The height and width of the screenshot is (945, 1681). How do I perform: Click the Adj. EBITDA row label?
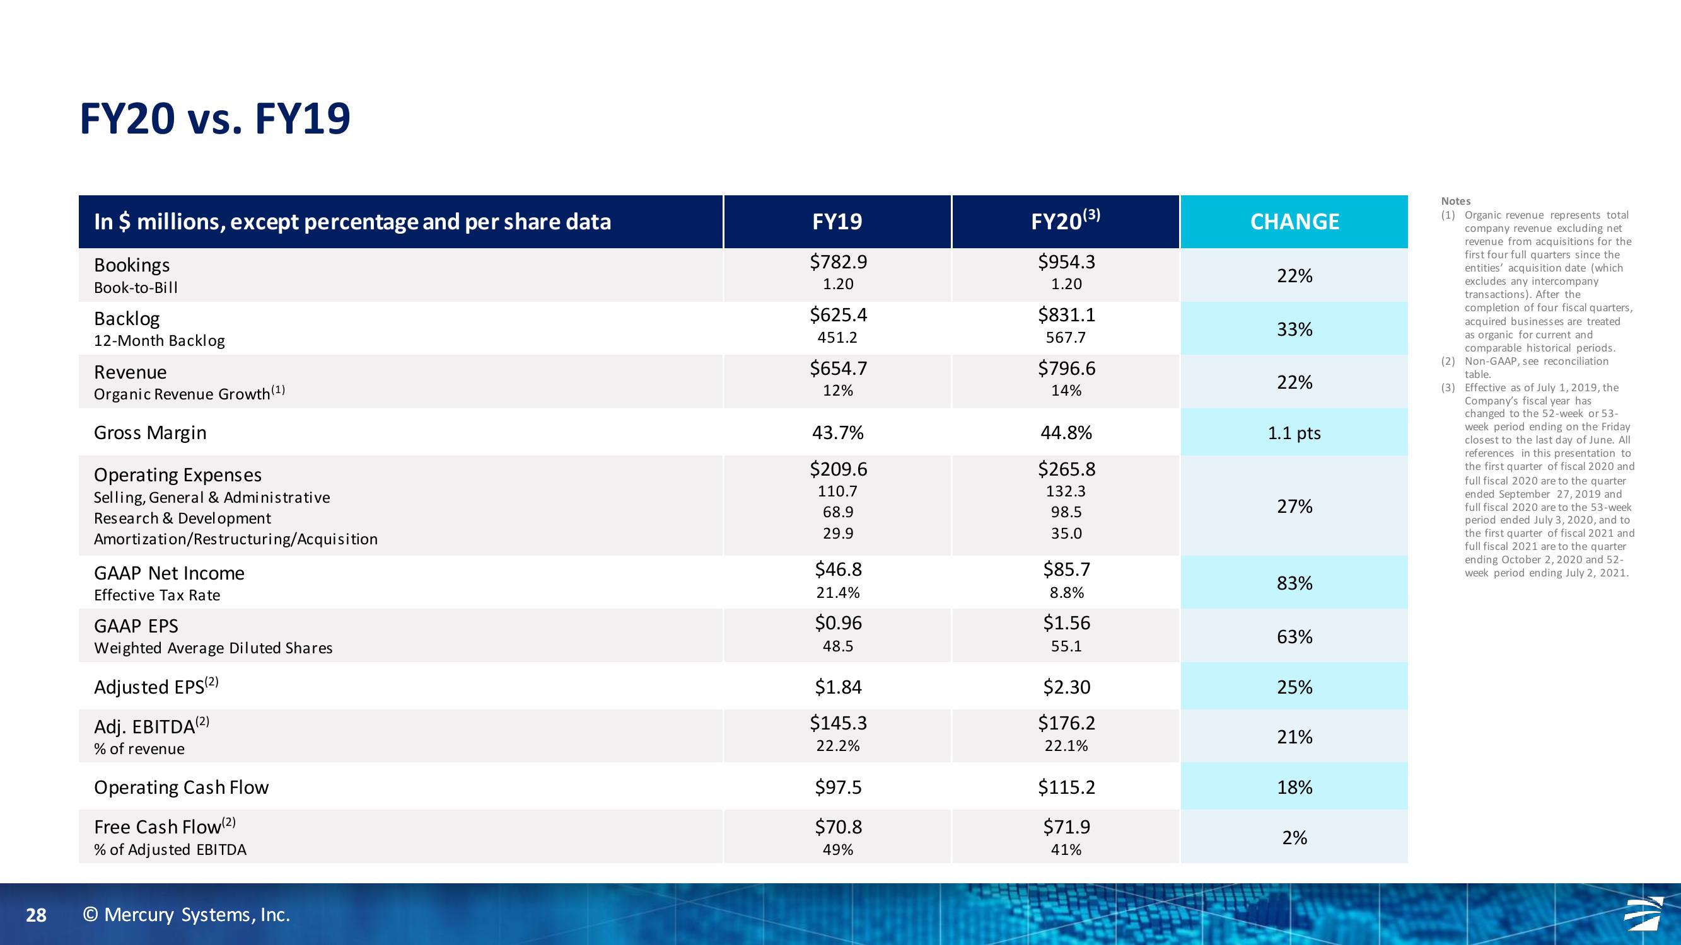tap(151, 725)
